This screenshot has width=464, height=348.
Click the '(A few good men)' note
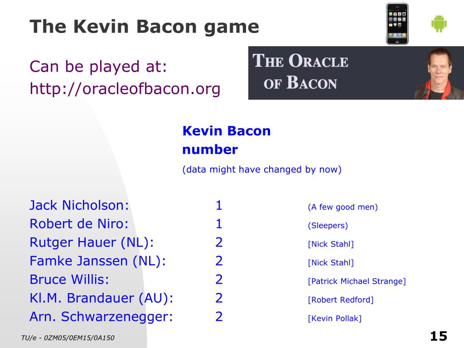[x=343, y=207]
